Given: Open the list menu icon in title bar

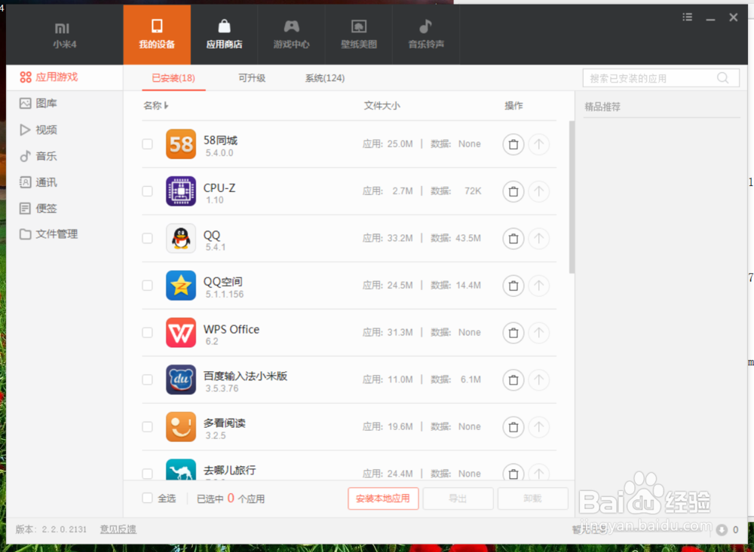Looking at the screenshot, I should tap(688, 17).
